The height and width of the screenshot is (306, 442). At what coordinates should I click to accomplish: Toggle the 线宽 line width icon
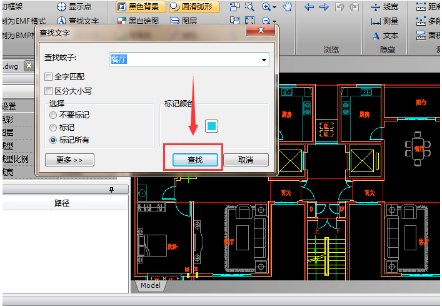click(376, 7)
